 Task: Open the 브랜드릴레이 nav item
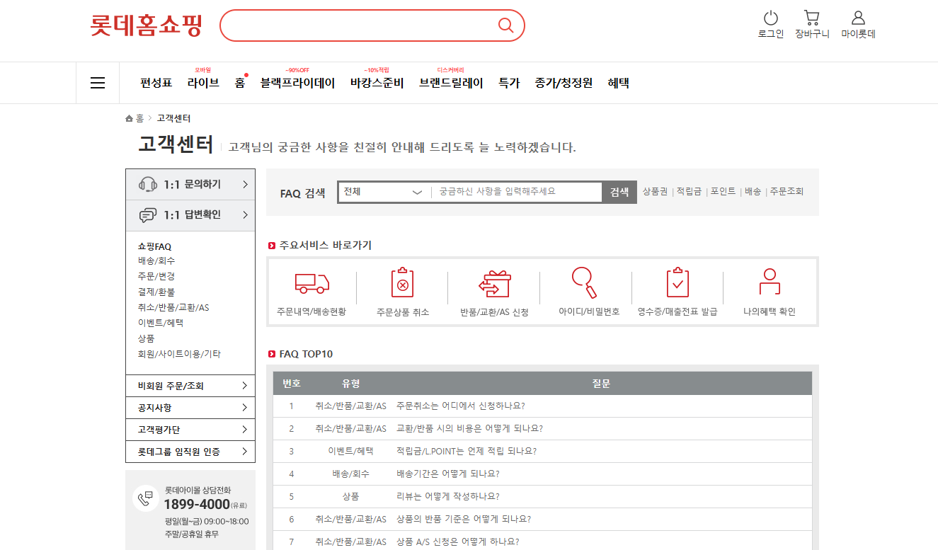click(451, 83)
